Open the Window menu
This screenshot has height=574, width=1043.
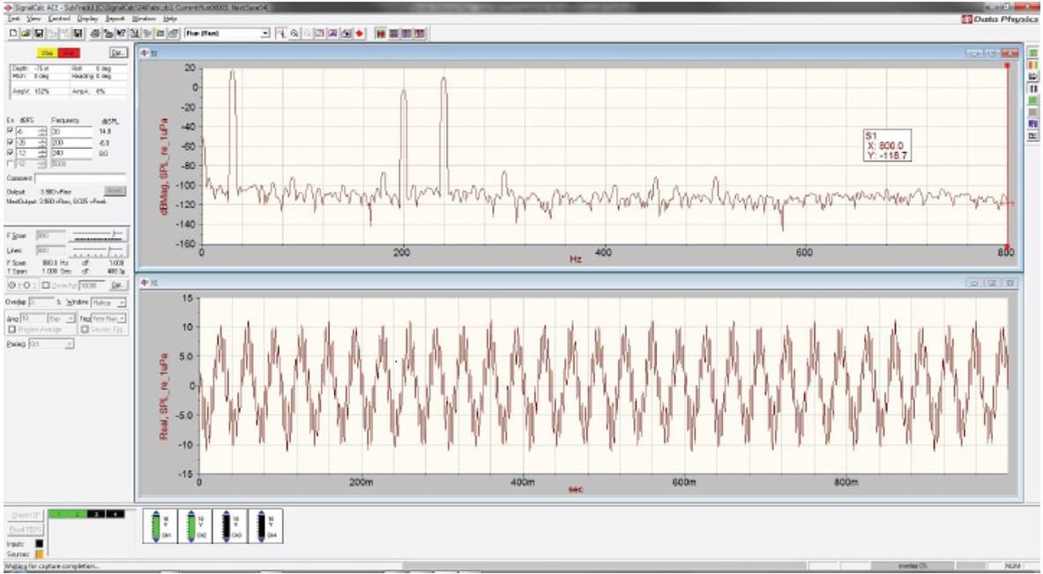(144, 19)
